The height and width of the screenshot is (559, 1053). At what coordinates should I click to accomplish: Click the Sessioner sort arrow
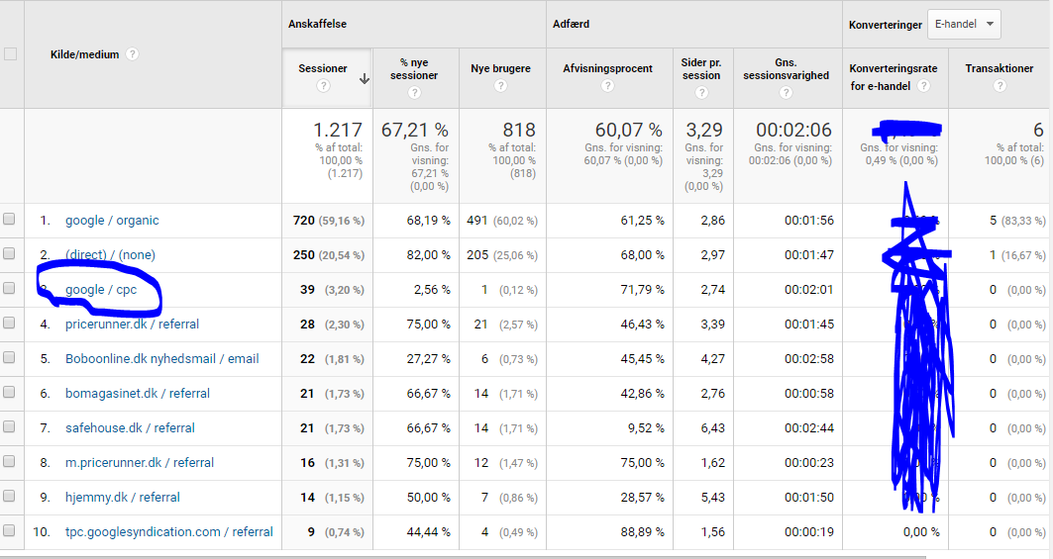365,79
